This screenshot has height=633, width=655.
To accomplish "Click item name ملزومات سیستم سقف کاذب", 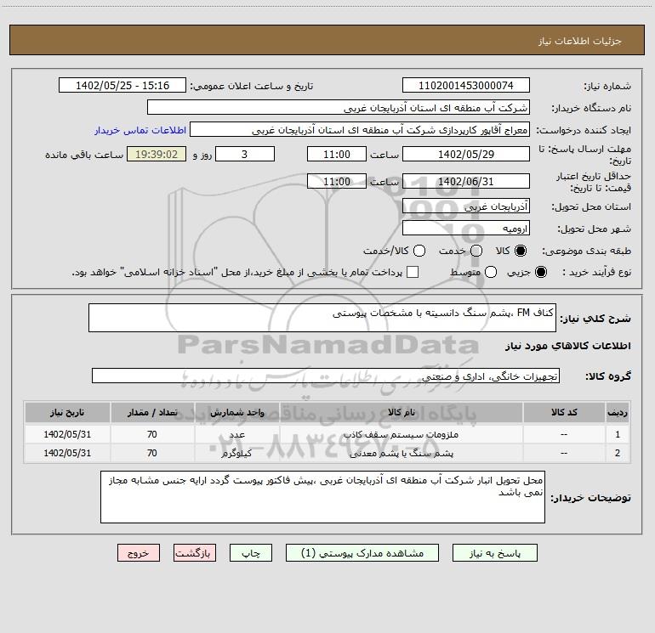I will (x=401, y=434).
